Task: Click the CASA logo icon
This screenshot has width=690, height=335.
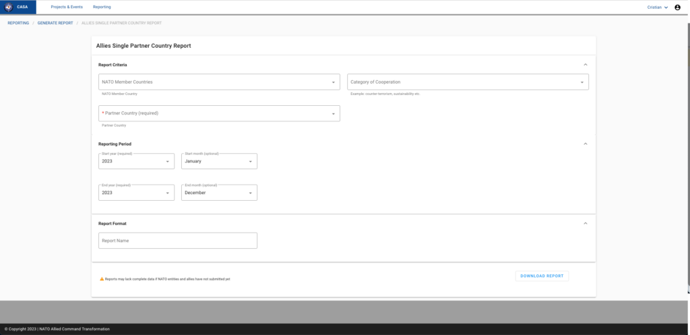Action: 9,7
